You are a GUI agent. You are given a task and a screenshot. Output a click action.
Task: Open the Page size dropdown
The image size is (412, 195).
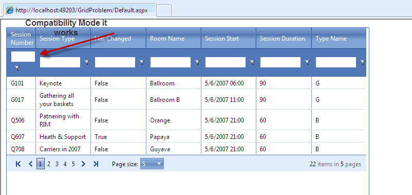[x=152, y=164]
